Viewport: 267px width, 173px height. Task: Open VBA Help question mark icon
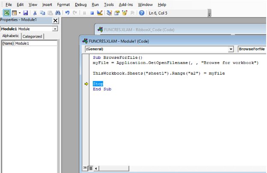coord(142,13)
